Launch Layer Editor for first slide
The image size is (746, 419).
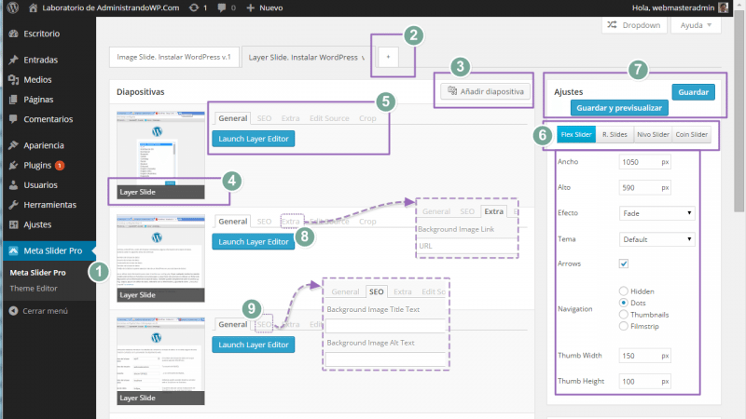coord(253,139)
